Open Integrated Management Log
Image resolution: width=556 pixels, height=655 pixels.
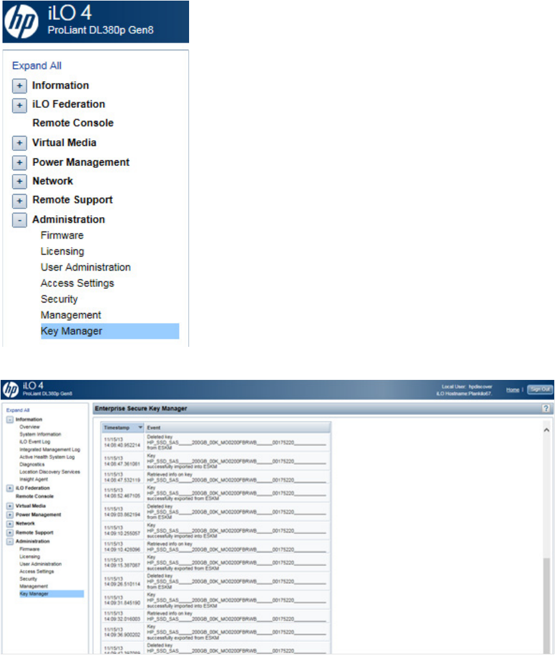click(x=50, y=450)
